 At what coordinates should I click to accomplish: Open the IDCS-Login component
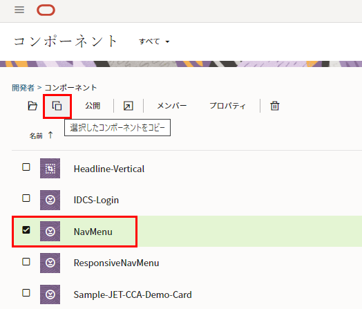(96, 200)
